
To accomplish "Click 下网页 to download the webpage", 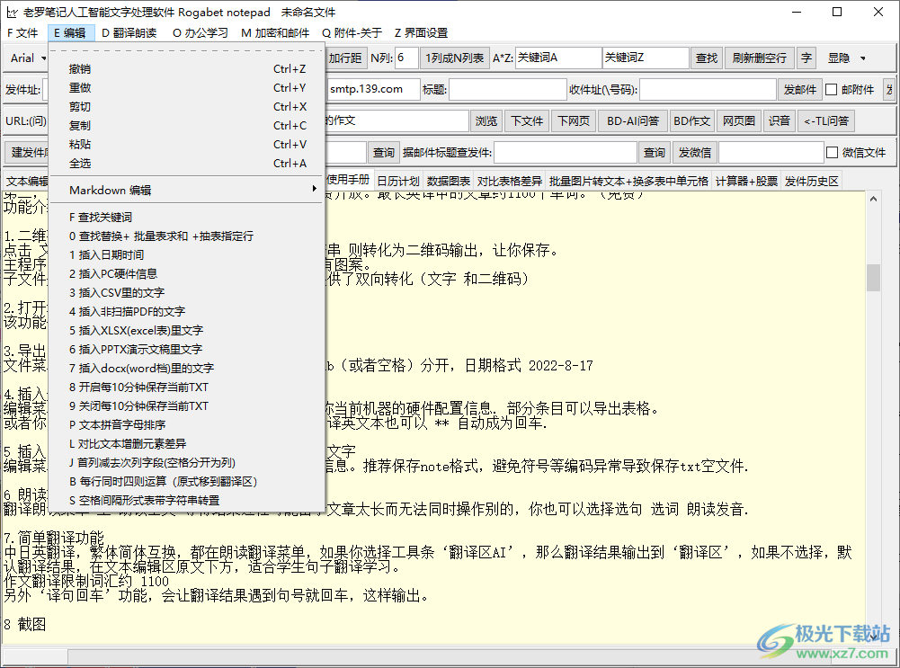I will click(x=574, y=120).
